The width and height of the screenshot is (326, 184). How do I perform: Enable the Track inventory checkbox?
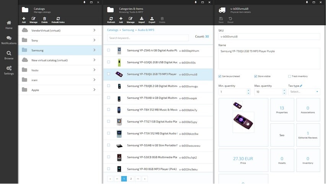[289, 76]
